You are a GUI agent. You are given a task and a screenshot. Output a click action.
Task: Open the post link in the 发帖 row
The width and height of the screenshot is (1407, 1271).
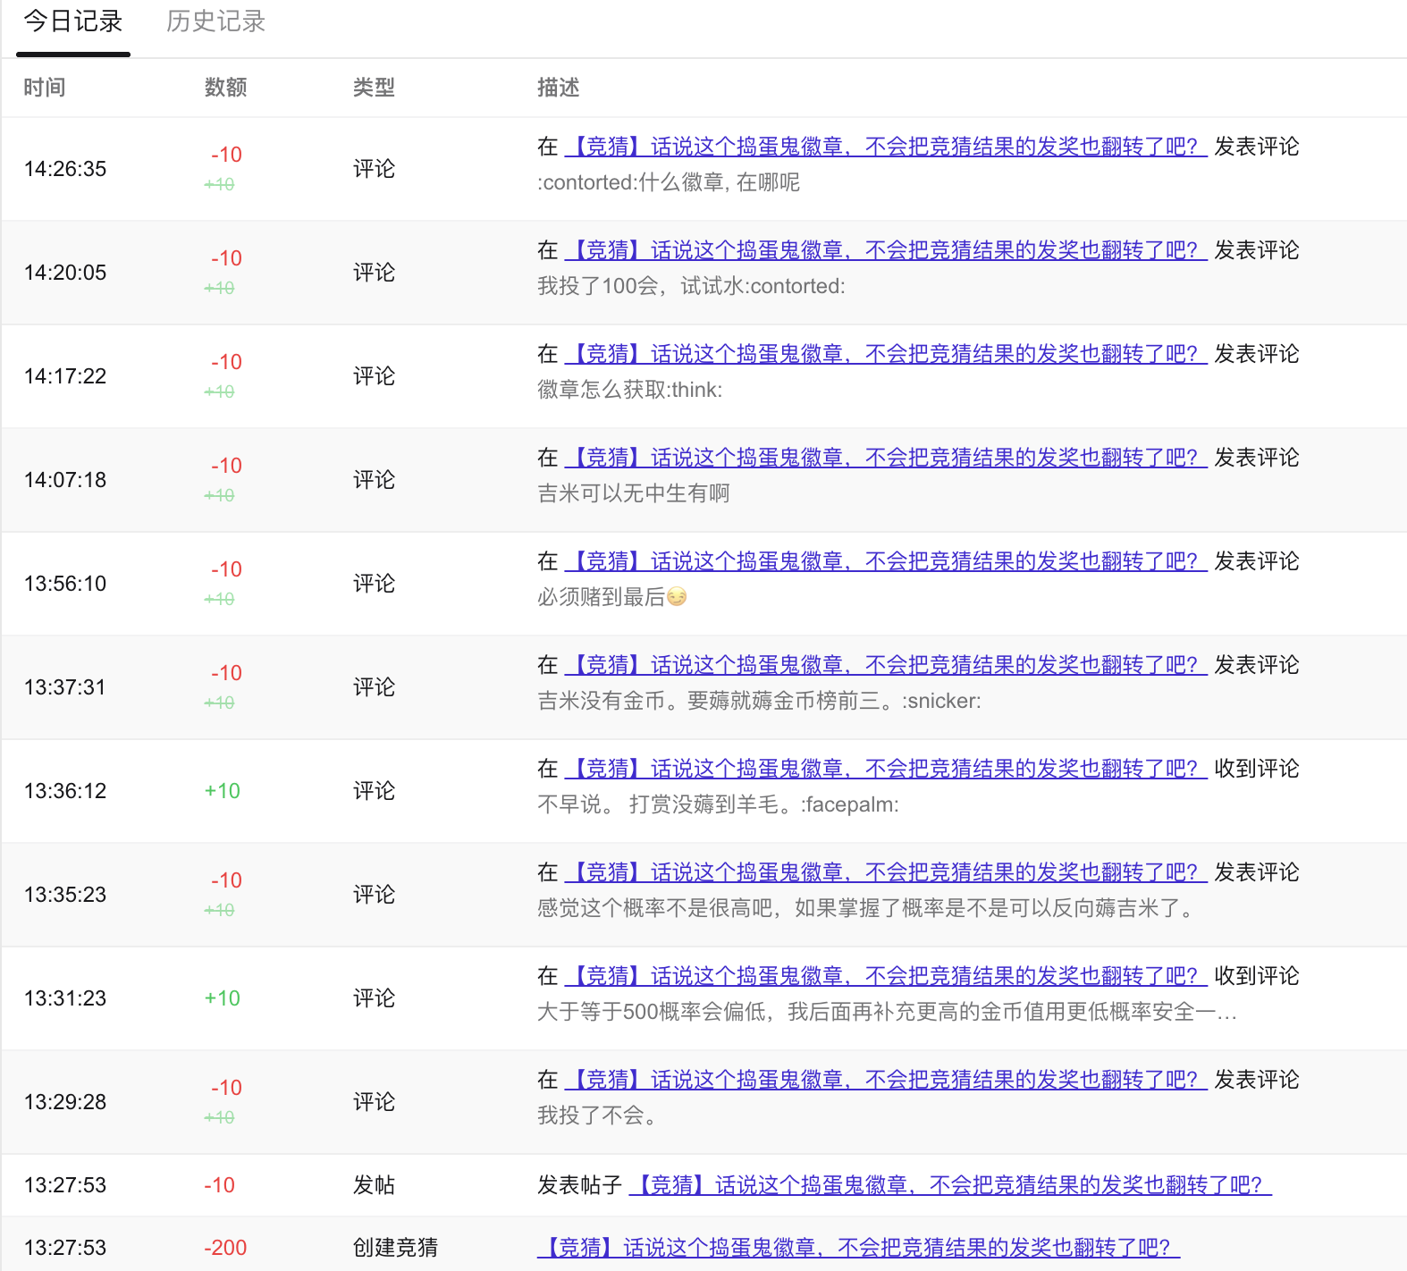pyautogui.click(x=949, y=1185)
